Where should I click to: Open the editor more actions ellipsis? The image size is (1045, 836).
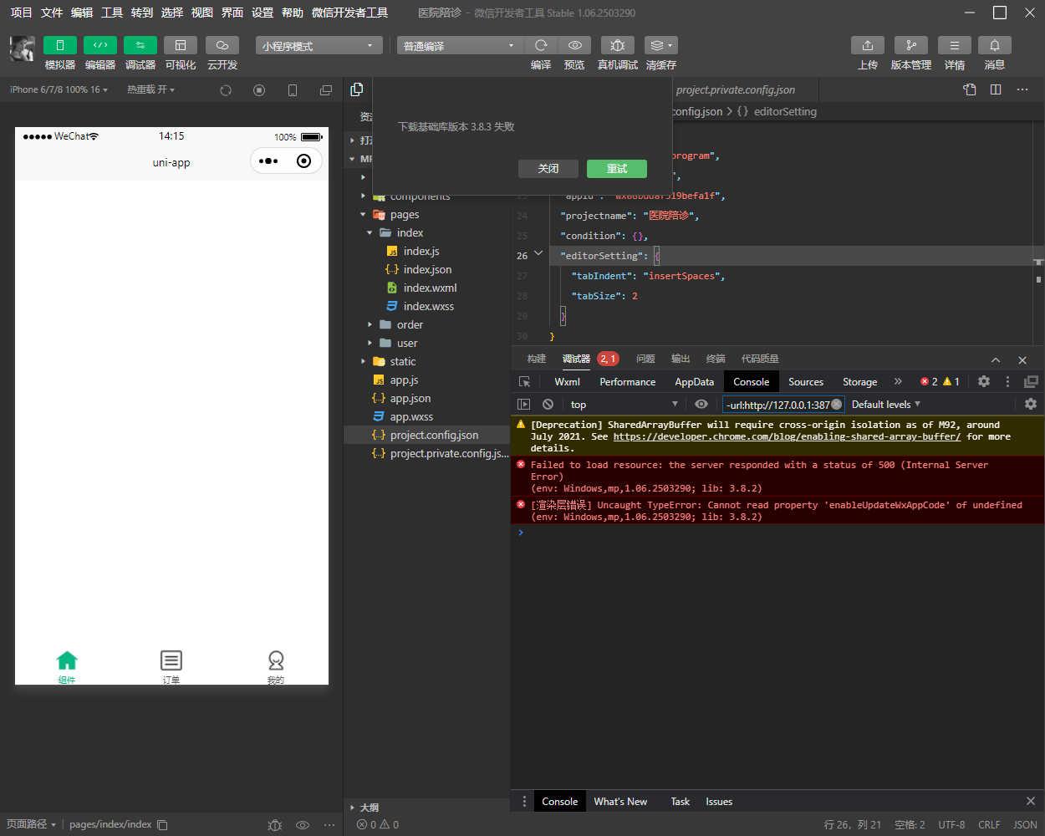tap(1022, 89)
